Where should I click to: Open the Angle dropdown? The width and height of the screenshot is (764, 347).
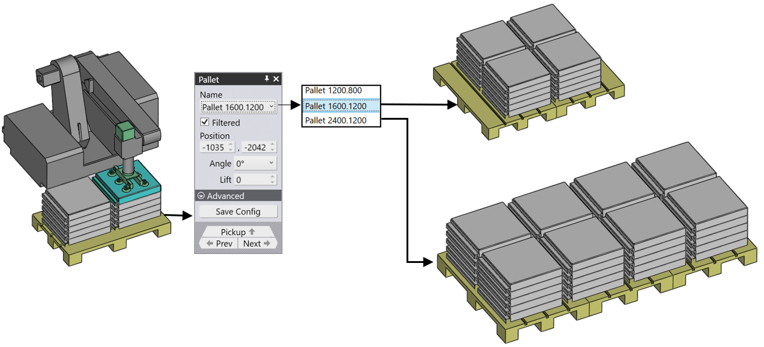255,163
